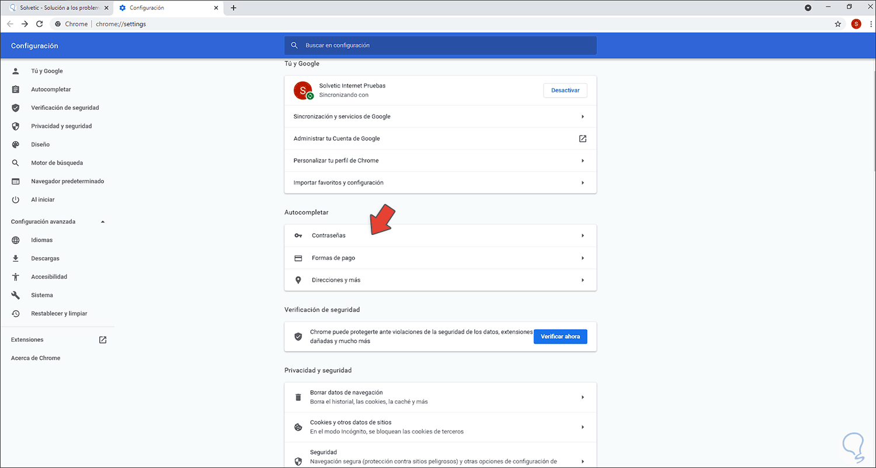This screenshot has width=876, height=468.
Task: Click the Verificar ahora button
Action: point(561,337)
